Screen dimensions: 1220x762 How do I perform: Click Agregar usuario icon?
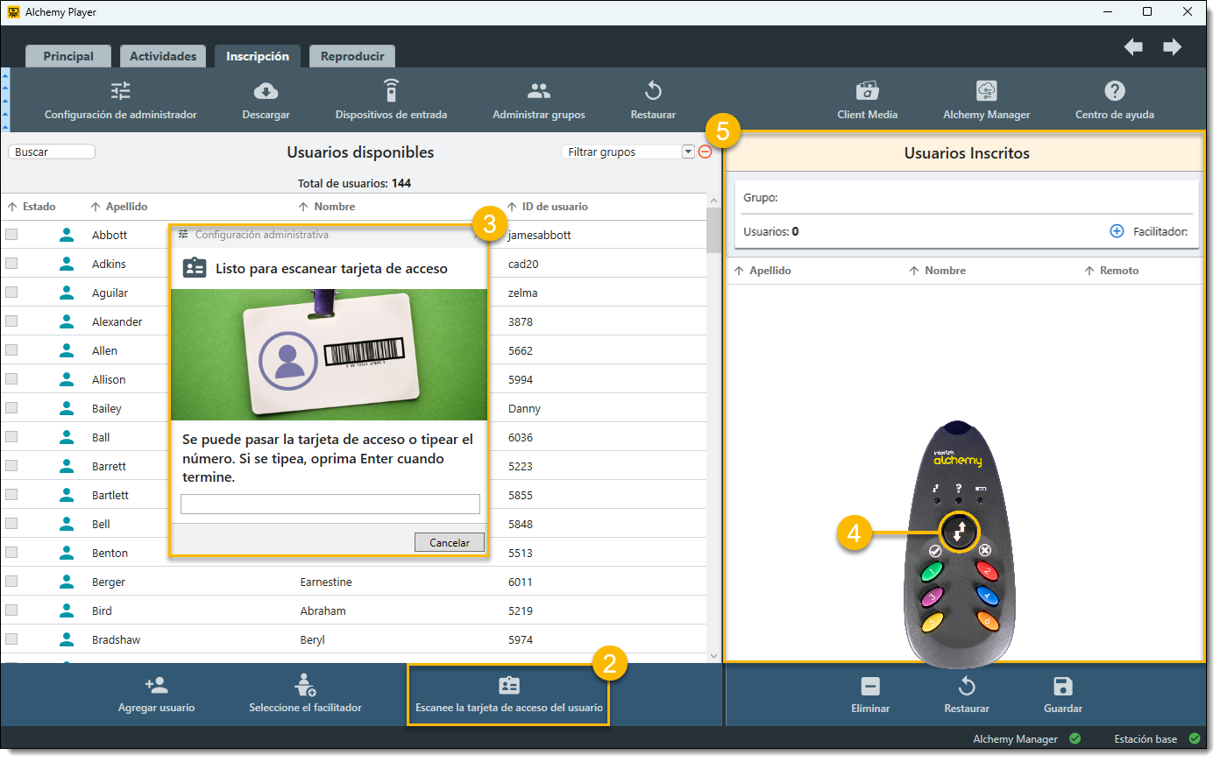tap(157, 685)
